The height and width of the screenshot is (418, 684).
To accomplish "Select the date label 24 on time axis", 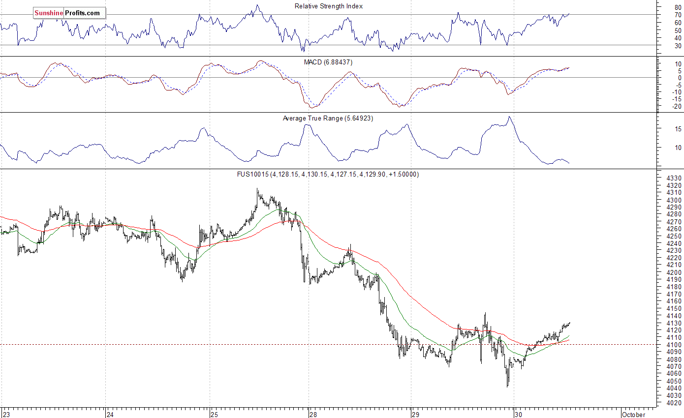I will pyautogui.click(x=111, y=414).
